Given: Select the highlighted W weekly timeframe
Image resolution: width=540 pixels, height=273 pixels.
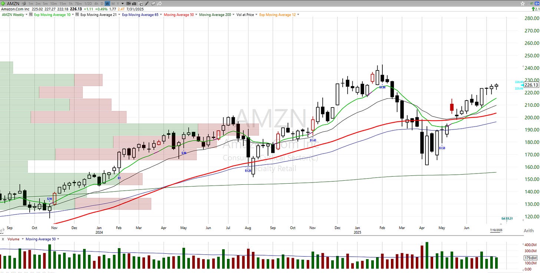Looking at the screenshot, I should (107, 4).
